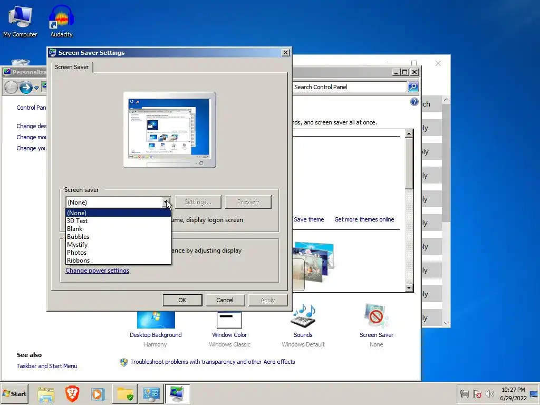The height and width of the screenshot is (405, 540).
Task: Click the back arrow navigation button
Action: pos(11,88)
